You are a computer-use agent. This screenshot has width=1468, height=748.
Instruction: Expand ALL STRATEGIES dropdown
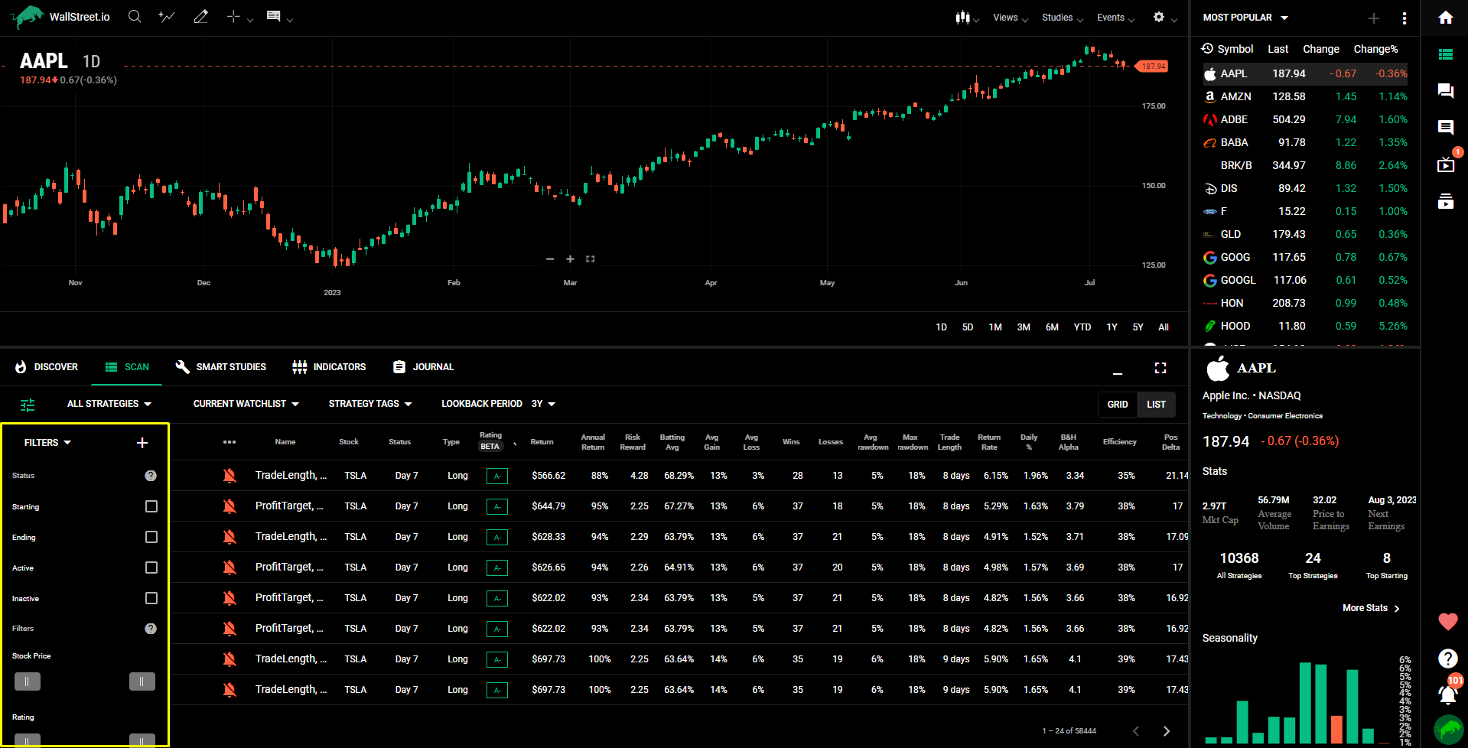(x=109, y=404)
